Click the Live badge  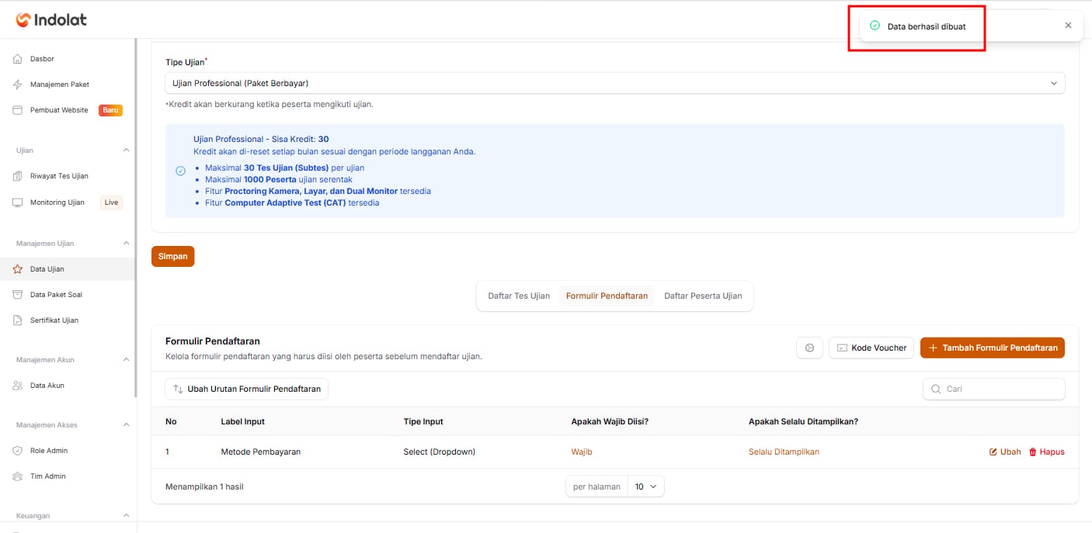pyautogui.click(x=112, y=202)
